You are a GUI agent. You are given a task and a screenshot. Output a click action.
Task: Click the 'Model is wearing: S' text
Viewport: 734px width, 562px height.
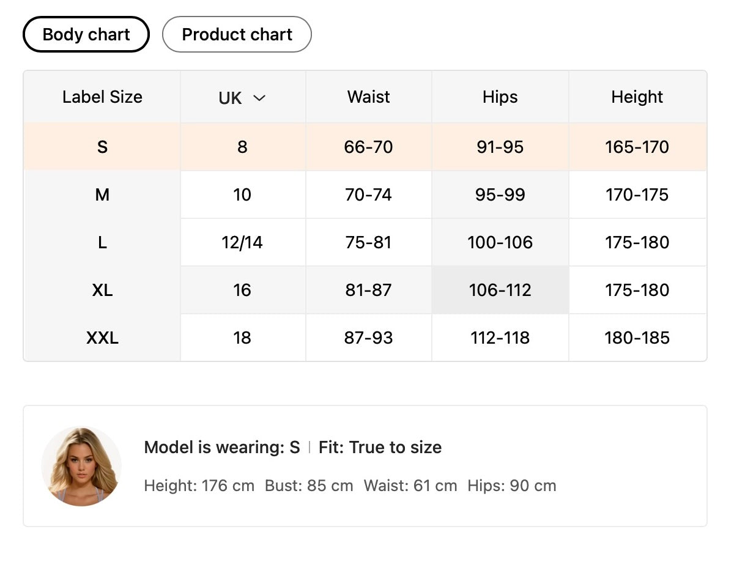pos(222,448)
